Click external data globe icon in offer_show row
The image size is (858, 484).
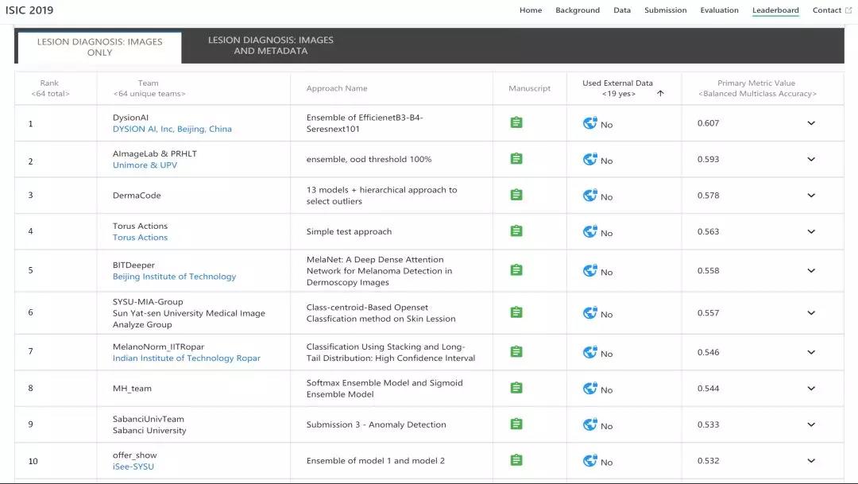589,461
